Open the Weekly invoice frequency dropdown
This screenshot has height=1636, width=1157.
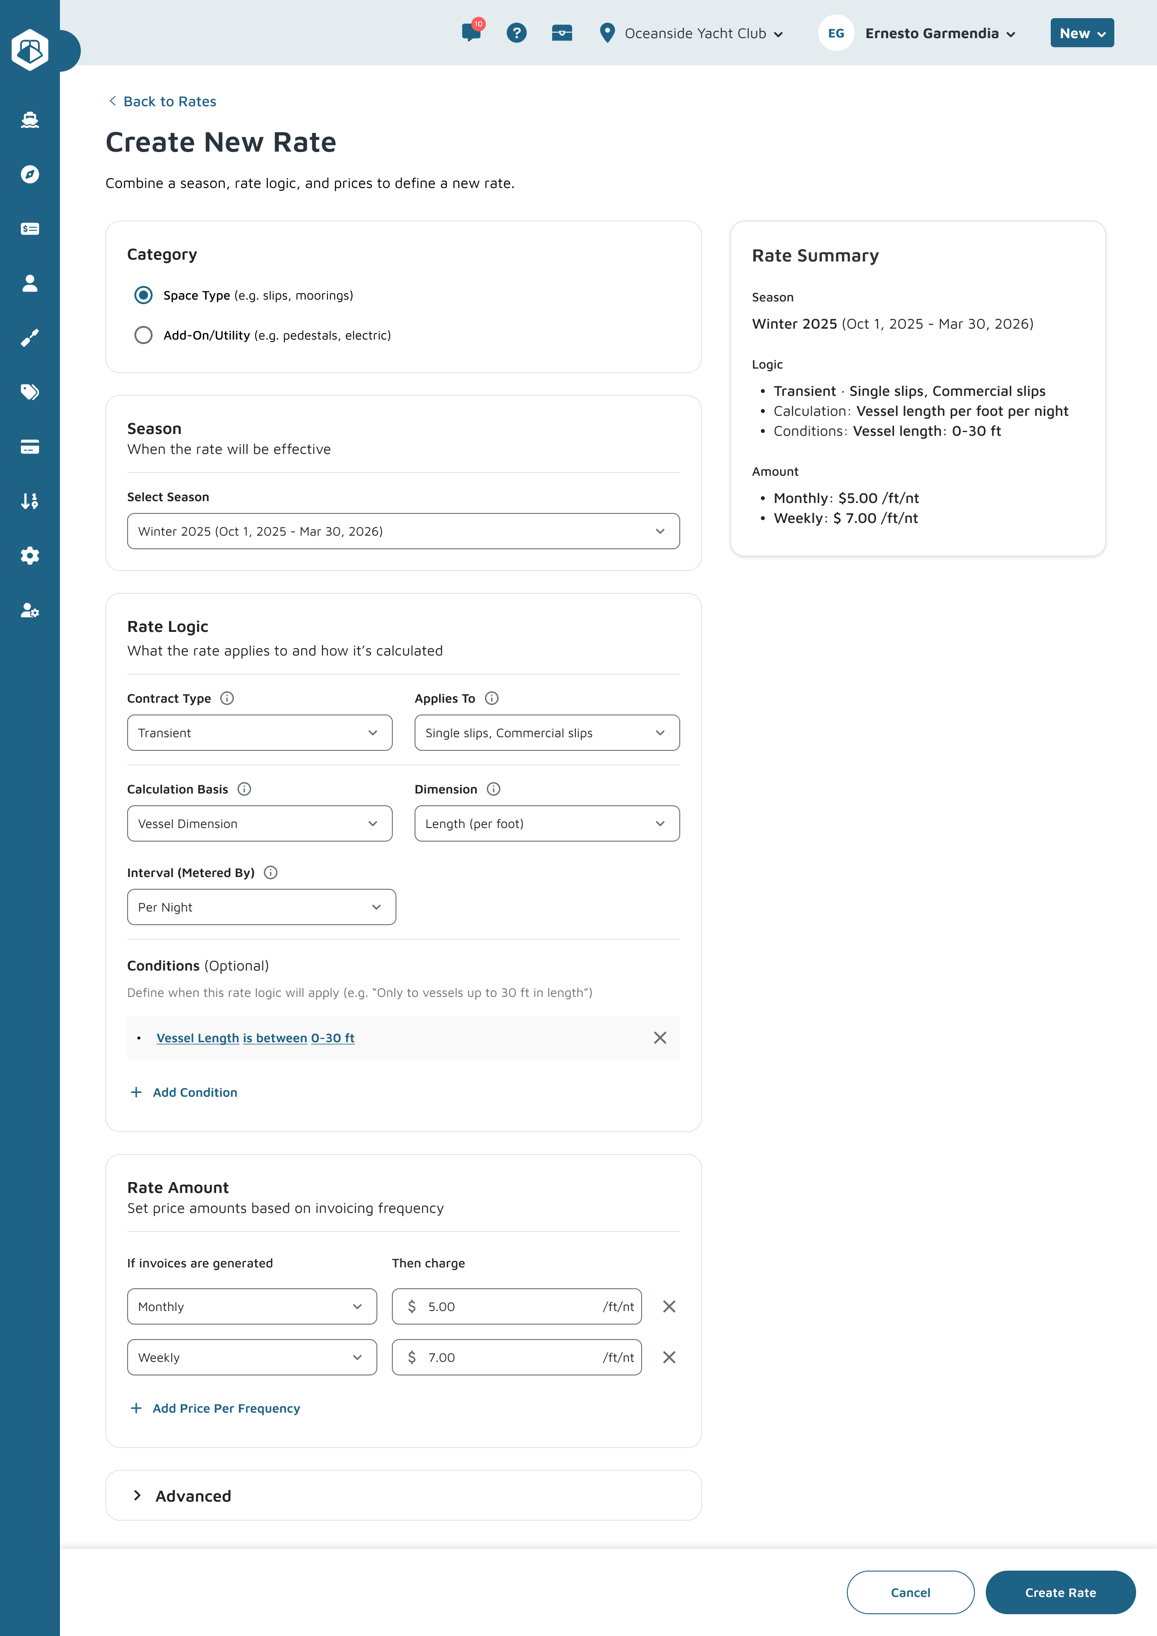[252, 1357]
